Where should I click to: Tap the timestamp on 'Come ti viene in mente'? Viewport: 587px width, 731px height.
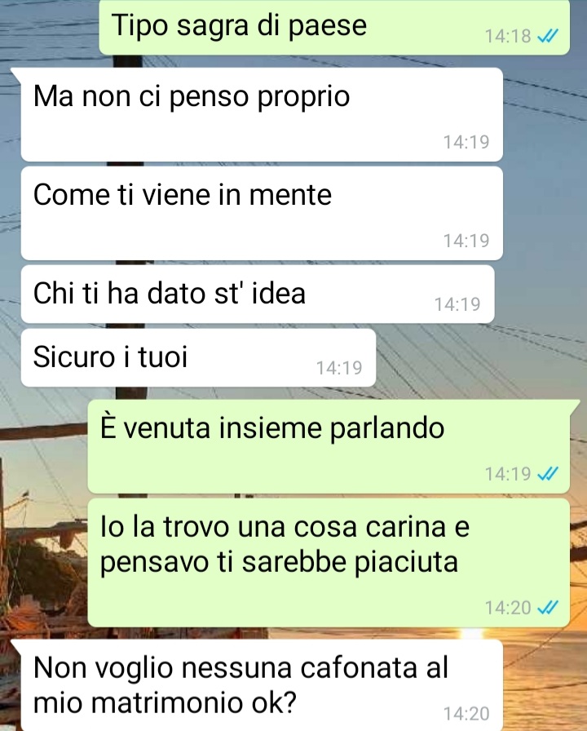pyautogui.click(x=466, y=241)
